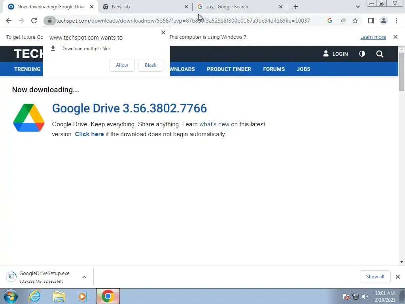
Task: Open Windows Explorer folder on taskbar
Action: (x=59, y=296)
